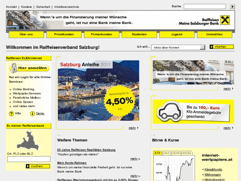
Task: Open the Klassikfonds link
Action: click(x=213, y=169)
